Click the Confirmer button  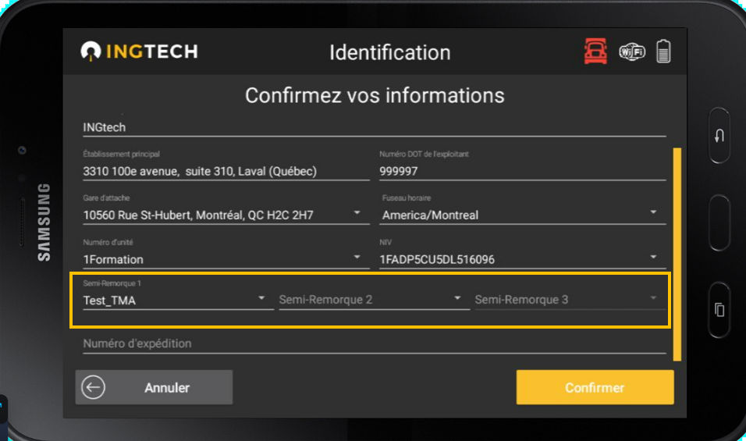click(x=595, y=387)
